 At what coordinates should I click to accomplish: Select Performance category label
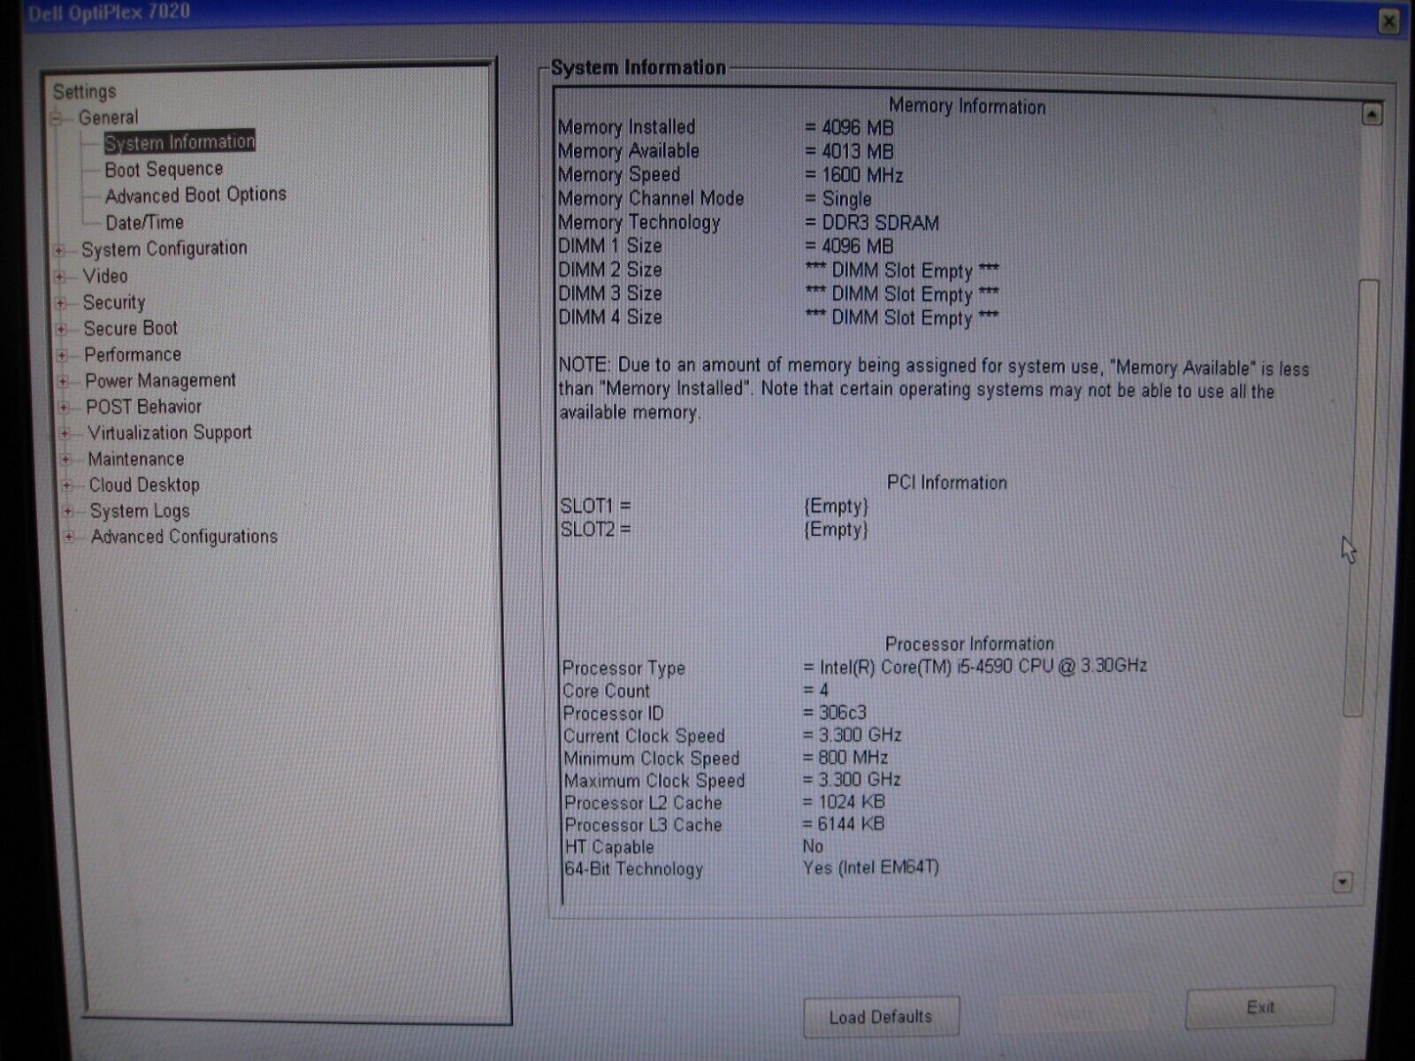133,355
